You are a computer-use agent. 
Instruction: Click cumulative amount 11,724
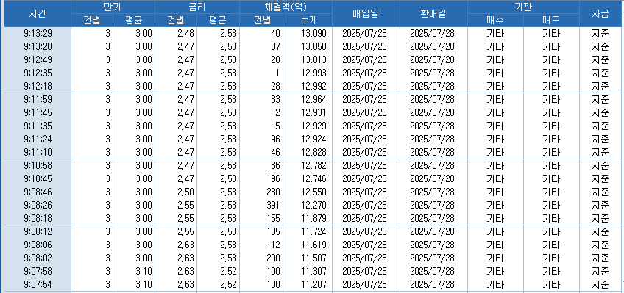(x=309, y=231)
